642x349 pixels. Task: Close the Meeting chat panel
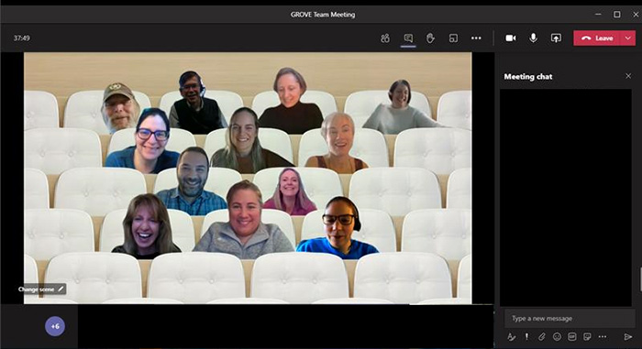pos(628,76)
